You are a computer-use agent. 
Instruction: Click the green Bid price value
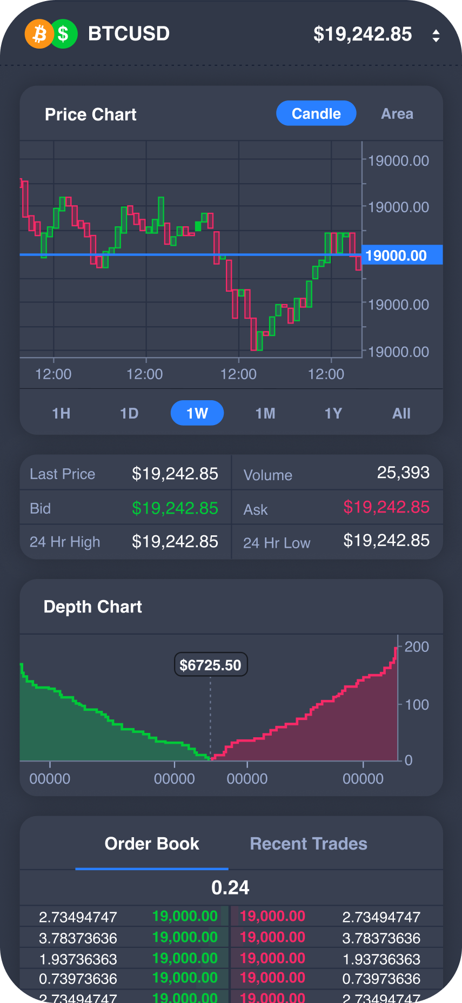point(175,508)
